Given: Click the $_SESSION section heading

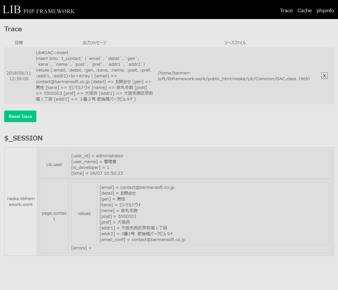Looking at the screenshot, I should click(23, 138).
